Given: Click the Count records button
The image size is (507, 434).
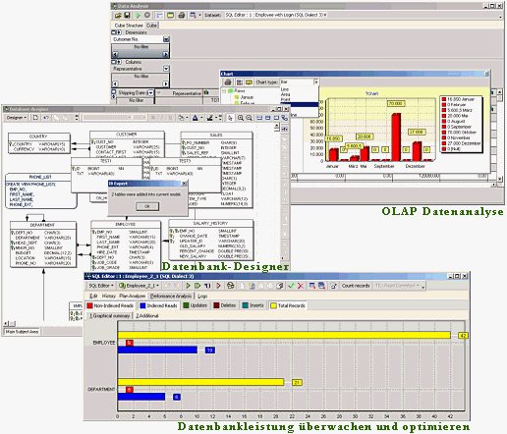Looking at the screenshot, I should click(356, 286).
